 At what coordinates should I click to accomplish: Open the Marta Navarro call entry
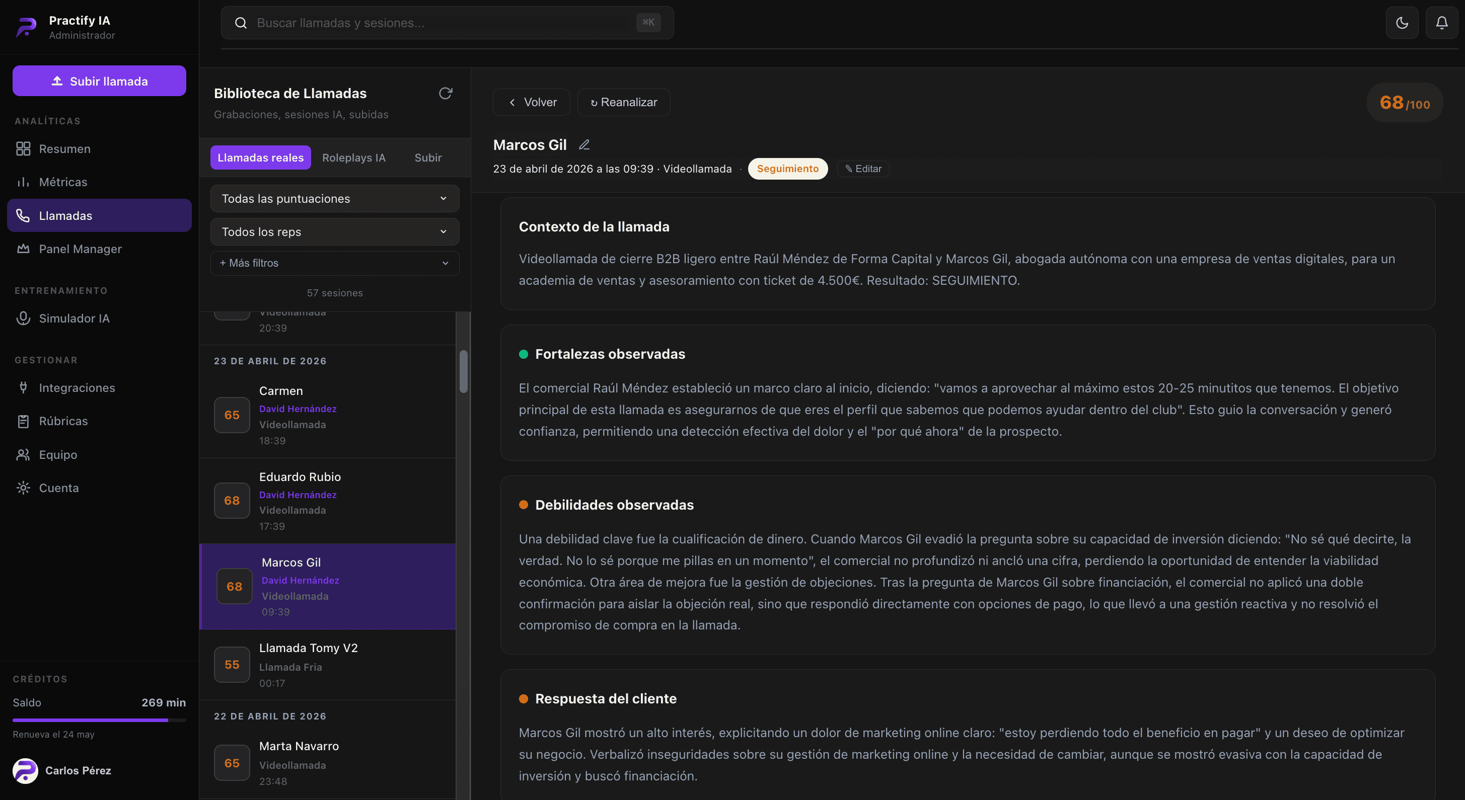tap(328, 763)
